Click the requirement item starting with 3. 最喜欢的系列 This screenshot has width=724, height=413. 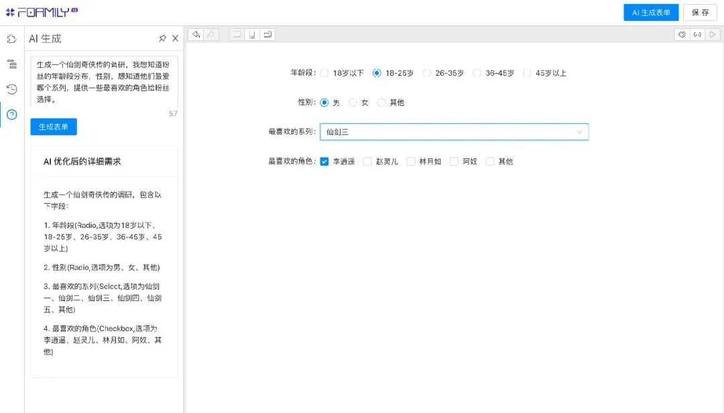tap(103, 298)
